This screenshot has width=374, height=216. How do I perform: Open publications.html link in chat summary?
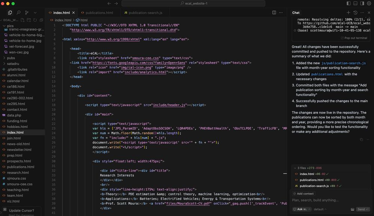click(x=327, y=74)
